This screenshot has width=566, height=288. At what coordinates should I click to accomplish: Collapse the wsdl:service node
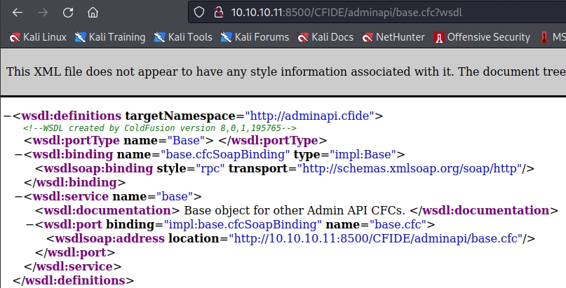(18, 197)
